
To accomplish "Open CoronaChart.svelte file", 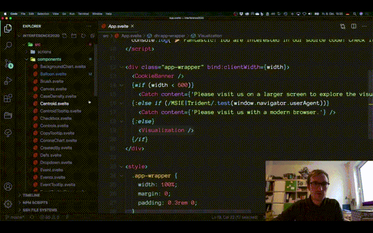I will point(58,140).
